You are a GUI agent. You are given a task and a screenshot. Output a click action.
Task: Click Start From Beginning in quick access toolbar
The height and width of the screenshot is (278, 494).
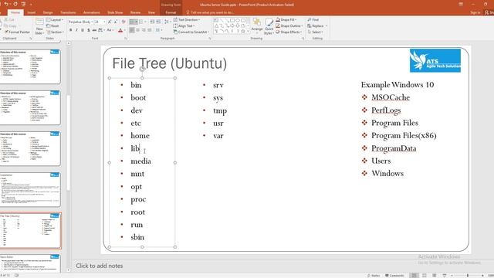24,4
